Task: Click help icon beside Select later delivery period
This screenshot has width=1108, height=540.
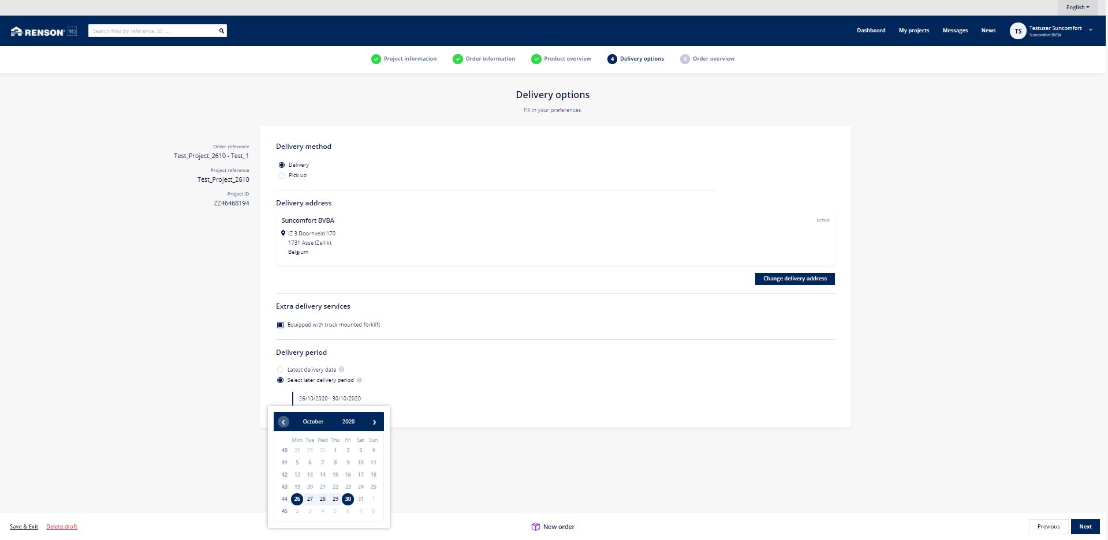Action: click(359, 380)
